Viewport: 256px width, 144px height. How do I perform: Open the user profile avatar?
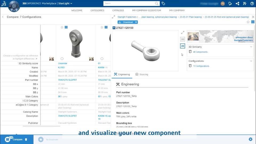tap(222, 3)
